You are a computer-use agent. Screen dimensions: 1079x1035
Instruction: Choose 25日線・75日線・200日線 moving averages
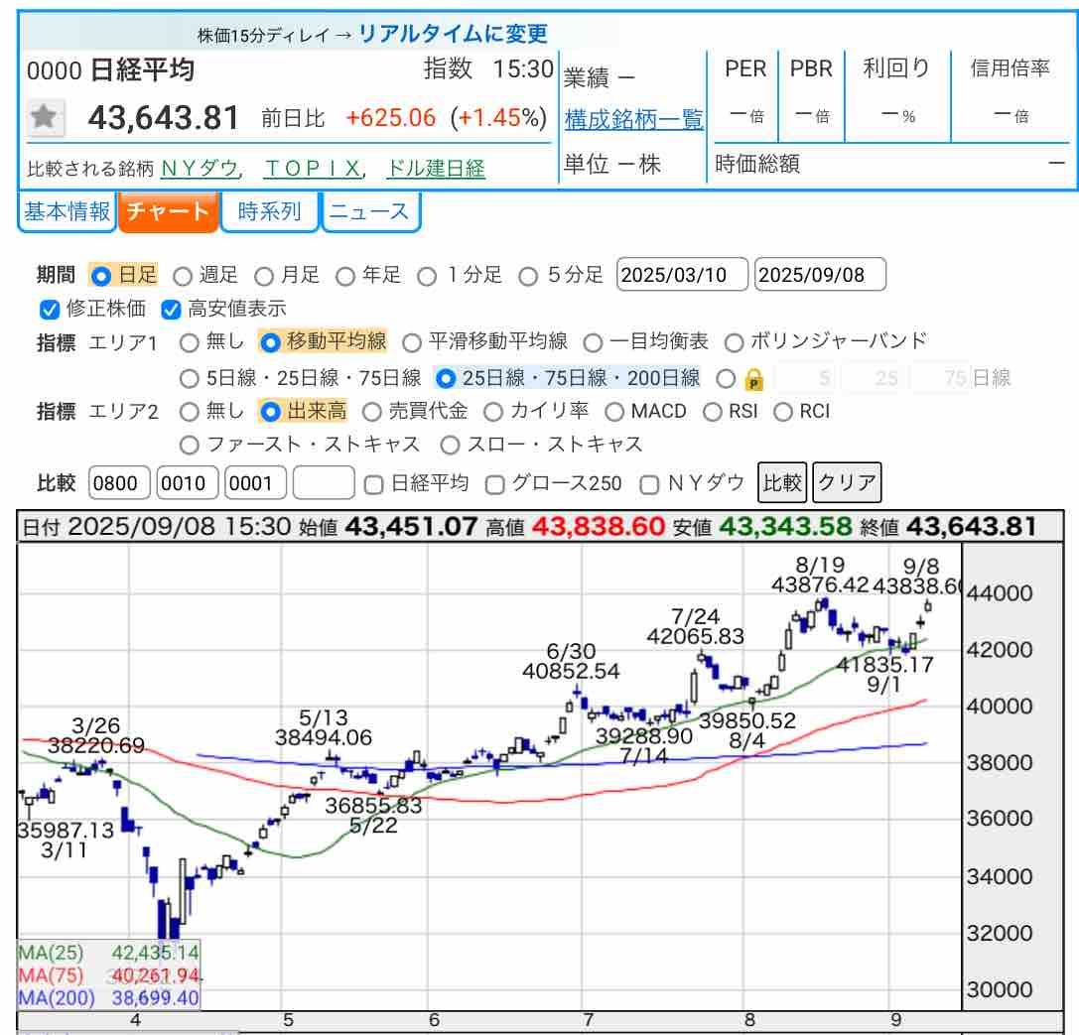coord(446,379)
